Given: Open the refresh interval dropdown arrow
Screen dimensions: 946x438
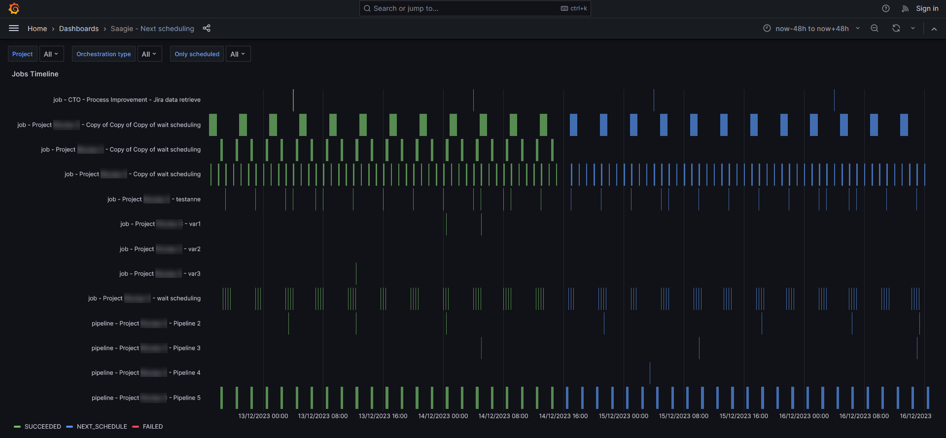Looking at the screenshot, I should (x=913, y=29).
